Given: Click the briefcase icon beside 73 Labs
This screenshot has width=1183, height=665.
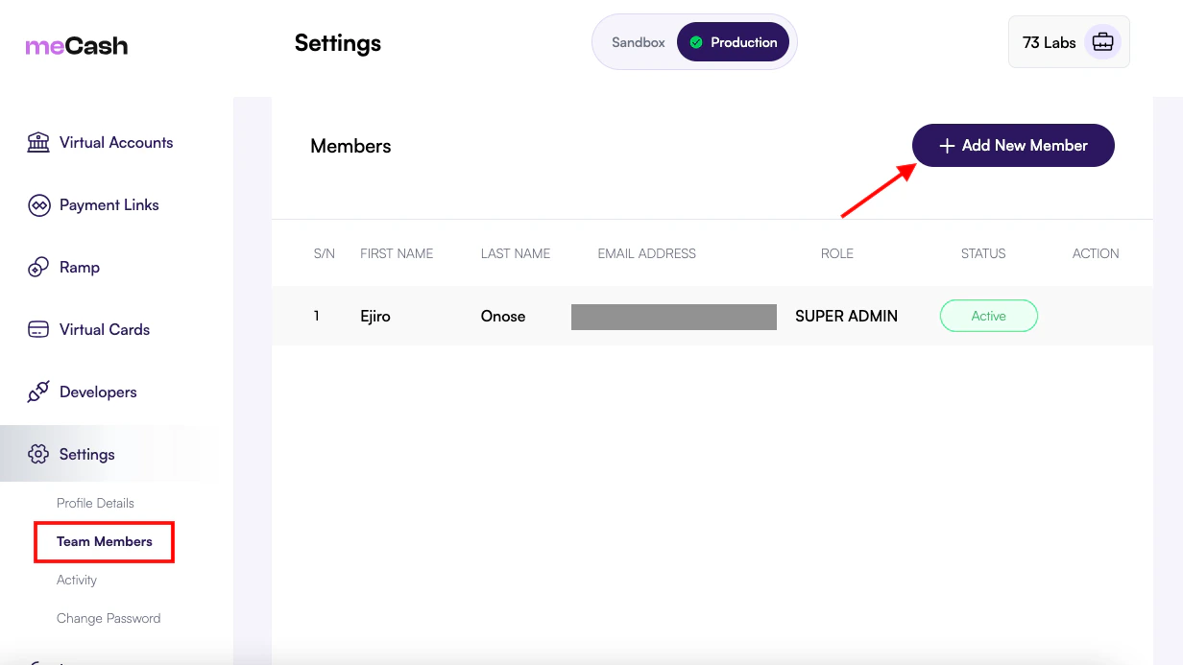Looking at the screenshot, I should (1102, 41).
